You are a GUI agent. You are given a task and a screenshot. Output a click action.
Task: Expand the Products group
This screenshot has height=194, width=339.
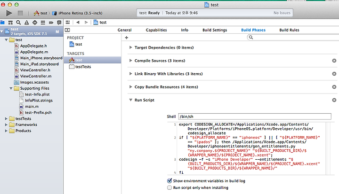[x=6, y=131]
